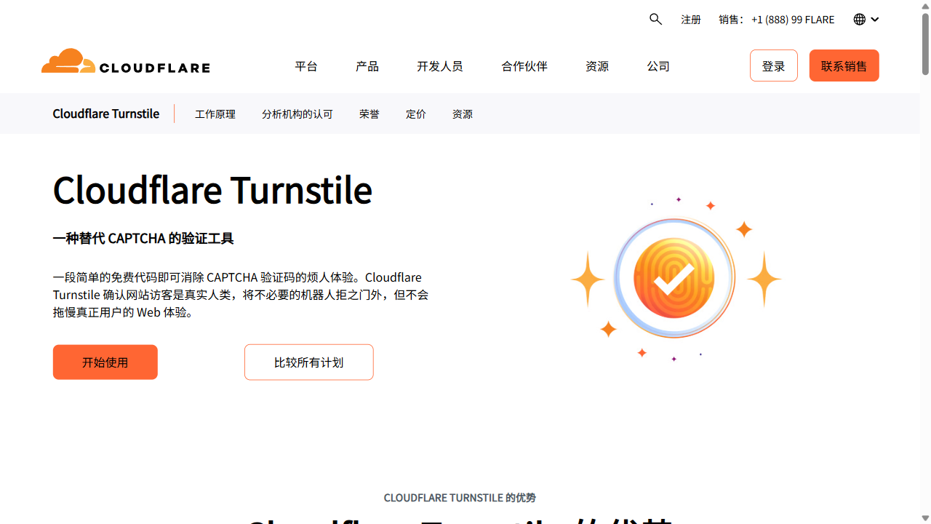Open the 工作原理 section link

click(x=215, y=114)
